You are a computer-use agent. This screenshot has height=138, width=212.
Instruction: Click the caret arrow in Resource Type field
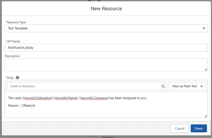[x=204, y=28]
